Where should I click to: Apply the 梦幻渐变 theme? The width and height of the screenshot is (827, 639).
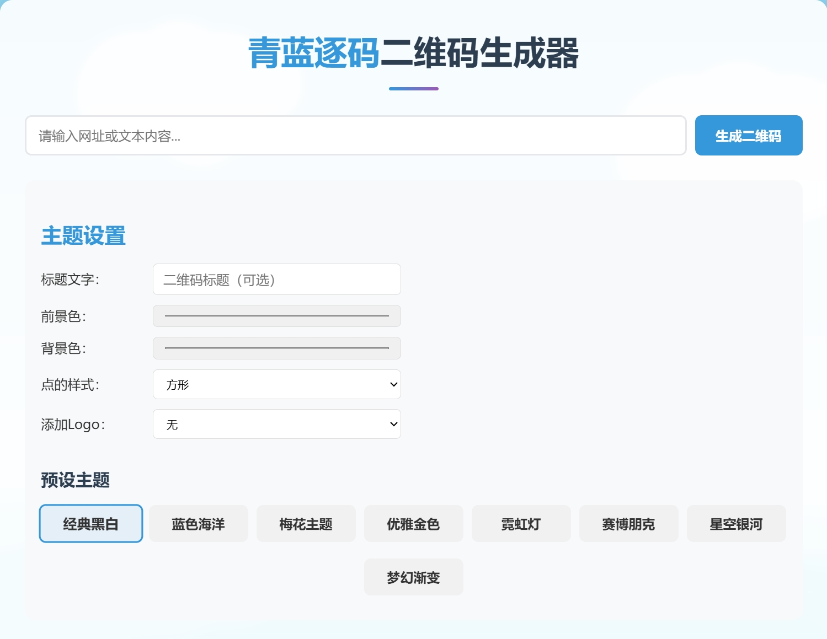[x=413, y=577]
